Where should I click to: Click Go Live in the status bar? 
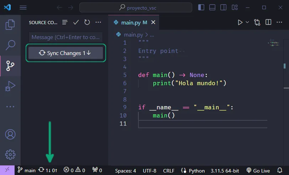tap(258, 170)
